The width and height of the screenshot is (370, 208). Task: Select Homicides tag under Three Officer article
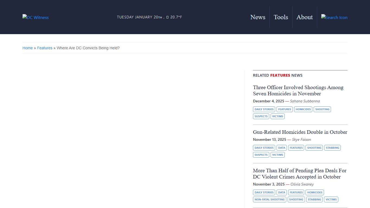point(303,109)
